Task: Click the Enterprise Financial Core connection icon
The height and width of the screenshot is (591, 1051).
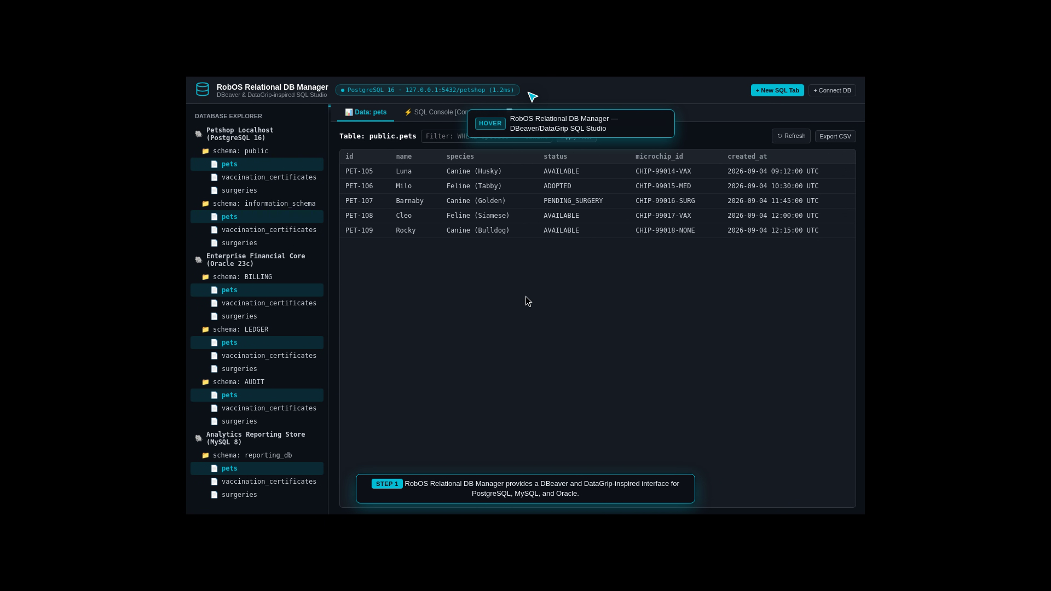Action: (x=199, y=260)
